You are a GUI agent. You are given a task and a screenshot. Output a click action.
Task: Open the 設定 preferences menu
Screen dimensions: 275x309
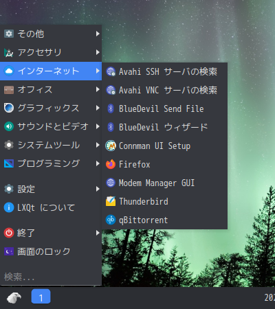point(51,189)
